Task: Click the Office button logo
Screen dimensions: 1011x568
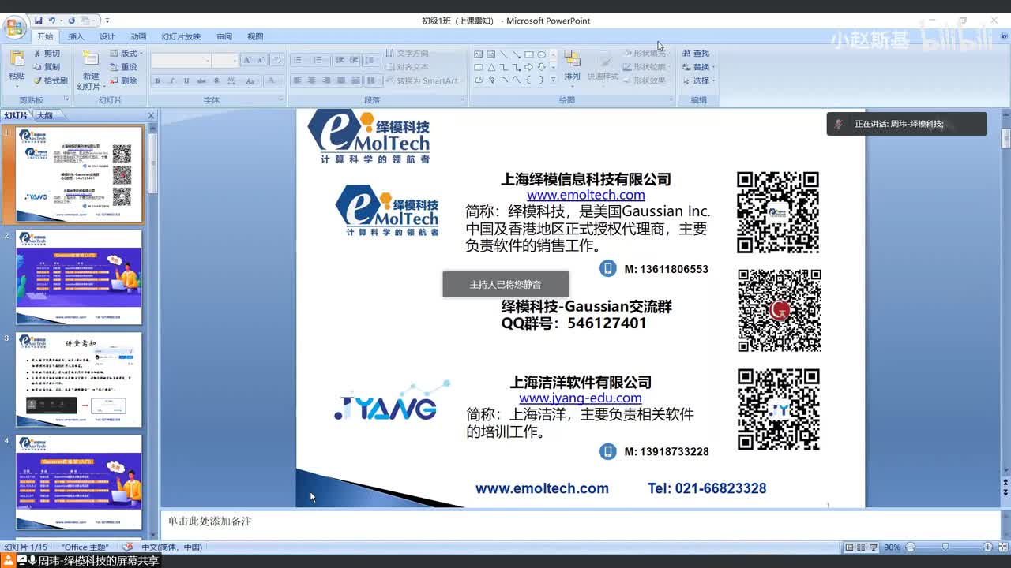Action: tap(14, 28)
